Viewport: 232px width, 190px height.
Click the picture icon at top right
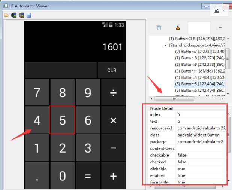coord(217,10)
